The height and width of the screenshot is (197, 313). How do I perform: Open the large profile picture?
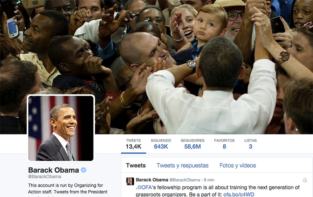tap(61, 128)
